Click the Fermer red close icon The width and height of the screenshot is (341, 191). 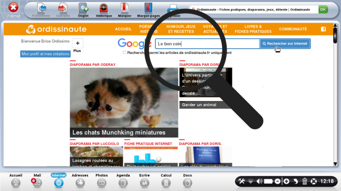pos(13,8)
